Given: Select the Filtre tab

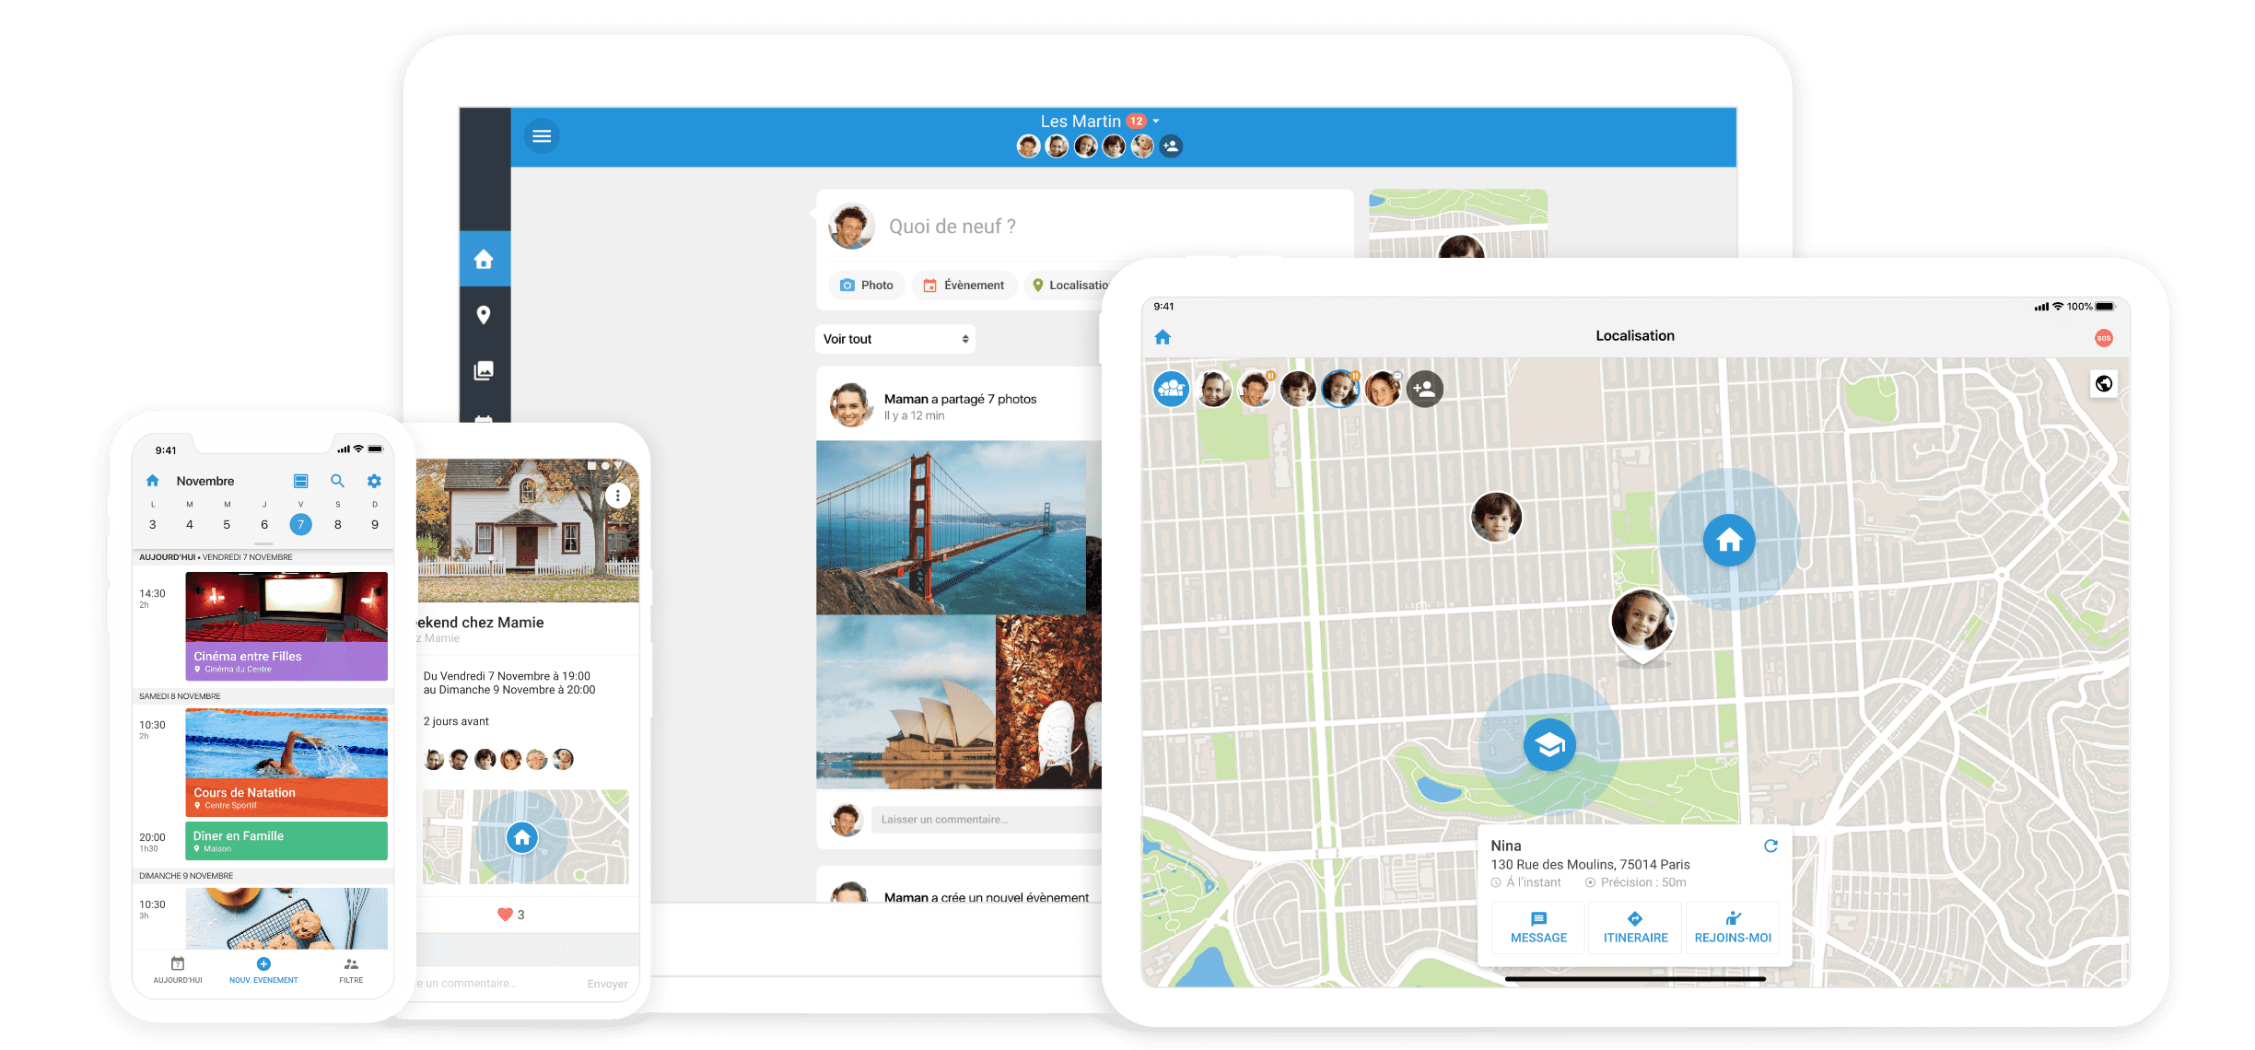Looking at the screenshot, I should 351,970.
